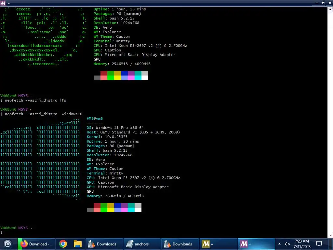The width and height of the screenshot is (333, 250).
Task: Minimize the mintty terminal window
Action: pos(317,3)
